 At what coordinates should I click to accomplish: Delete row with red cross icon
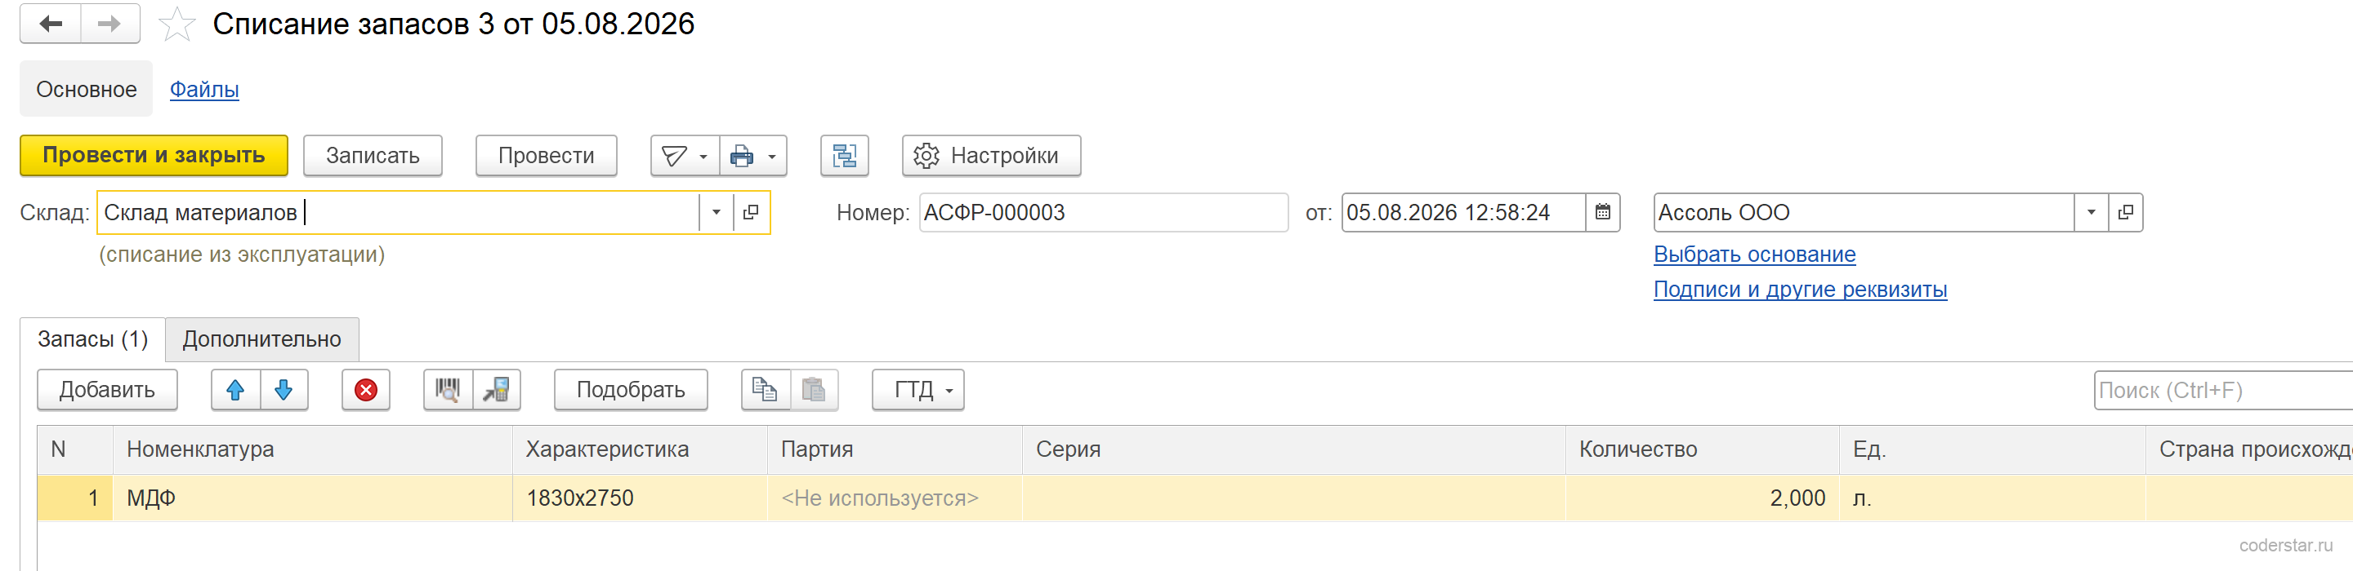click(x=366, y=391)
